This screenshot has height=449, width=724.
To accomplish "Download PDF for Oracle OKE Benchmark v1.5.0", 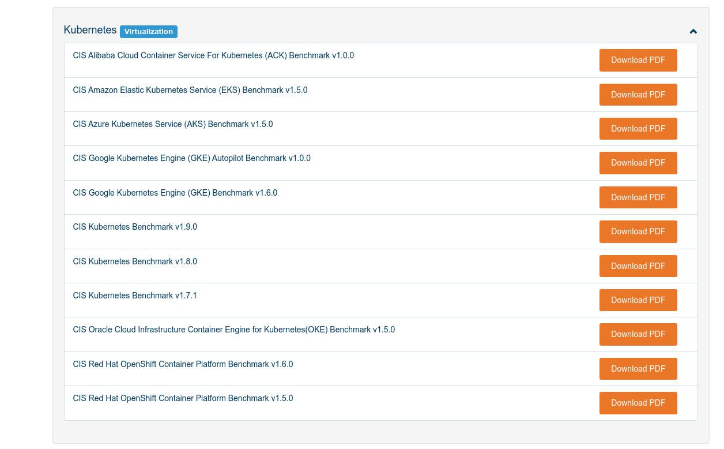I will click(638, 334).
